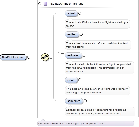Click the yellow choice compositor icon
Viewport: 139px width, 127px height.
(x=45, y=57)
